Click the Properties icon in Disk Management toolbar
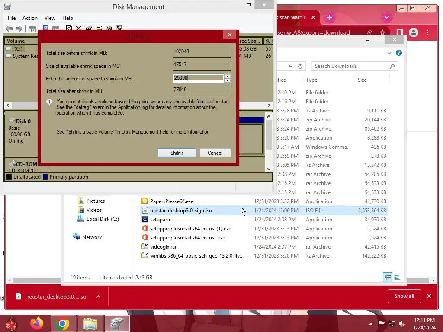 (89, 28)
